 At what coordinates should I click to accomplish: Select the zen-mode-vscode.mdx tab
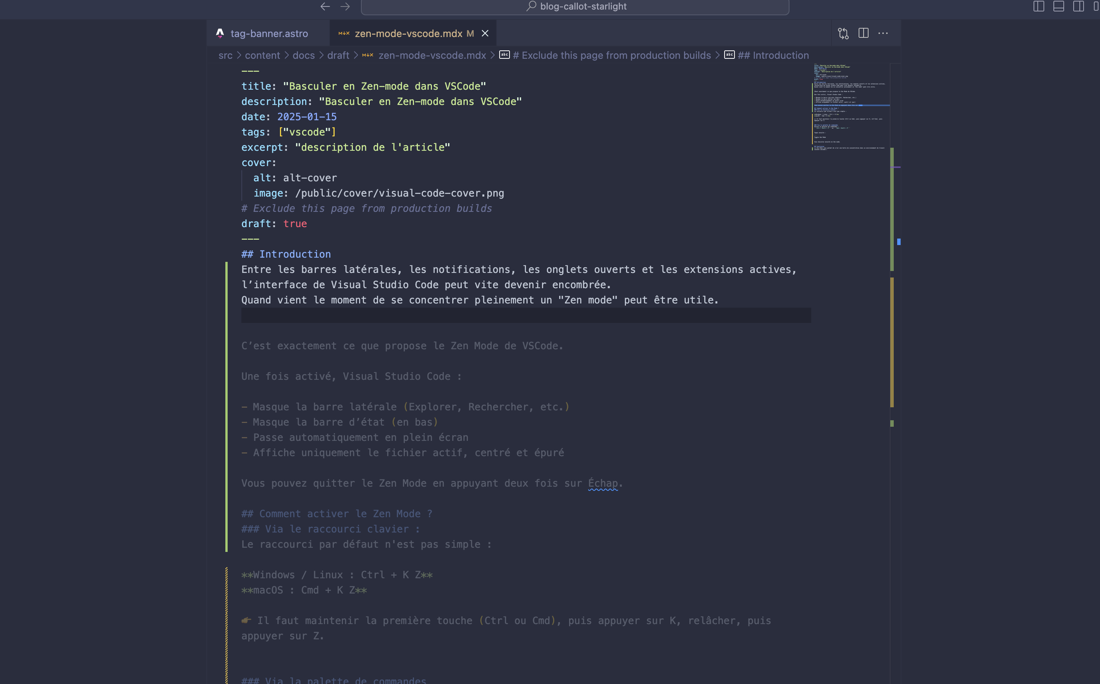(x=408, y=34)
